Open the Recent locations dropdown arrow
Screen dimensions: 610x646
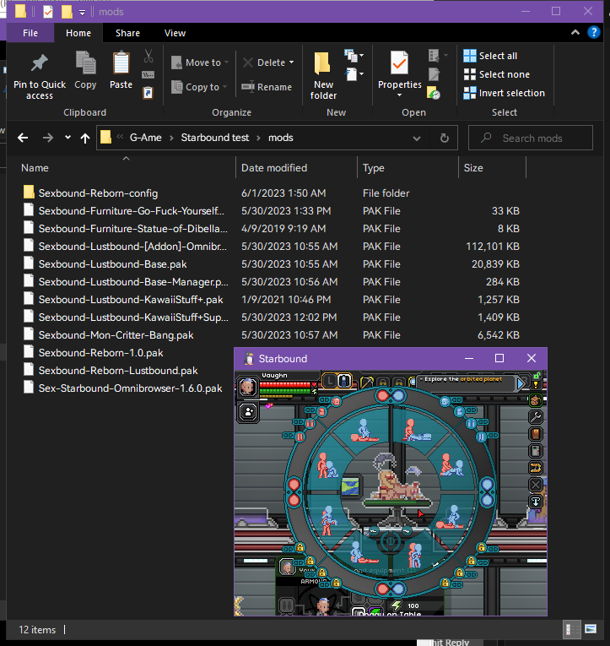tap(67, 138)
